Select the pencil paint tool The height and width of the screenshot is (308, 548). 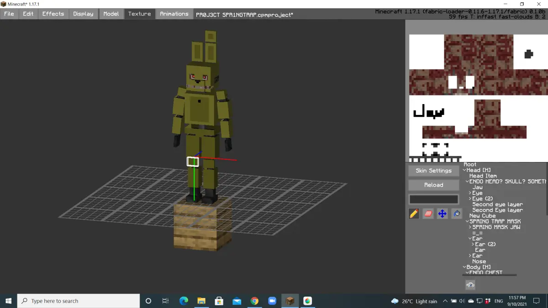414,214
